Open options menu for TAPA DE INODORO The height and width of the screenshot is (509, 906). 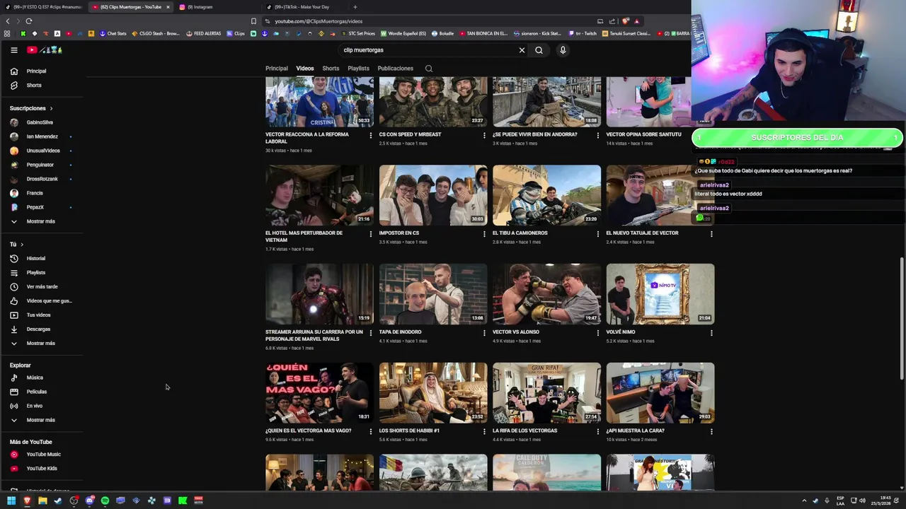tap(484, 333)
